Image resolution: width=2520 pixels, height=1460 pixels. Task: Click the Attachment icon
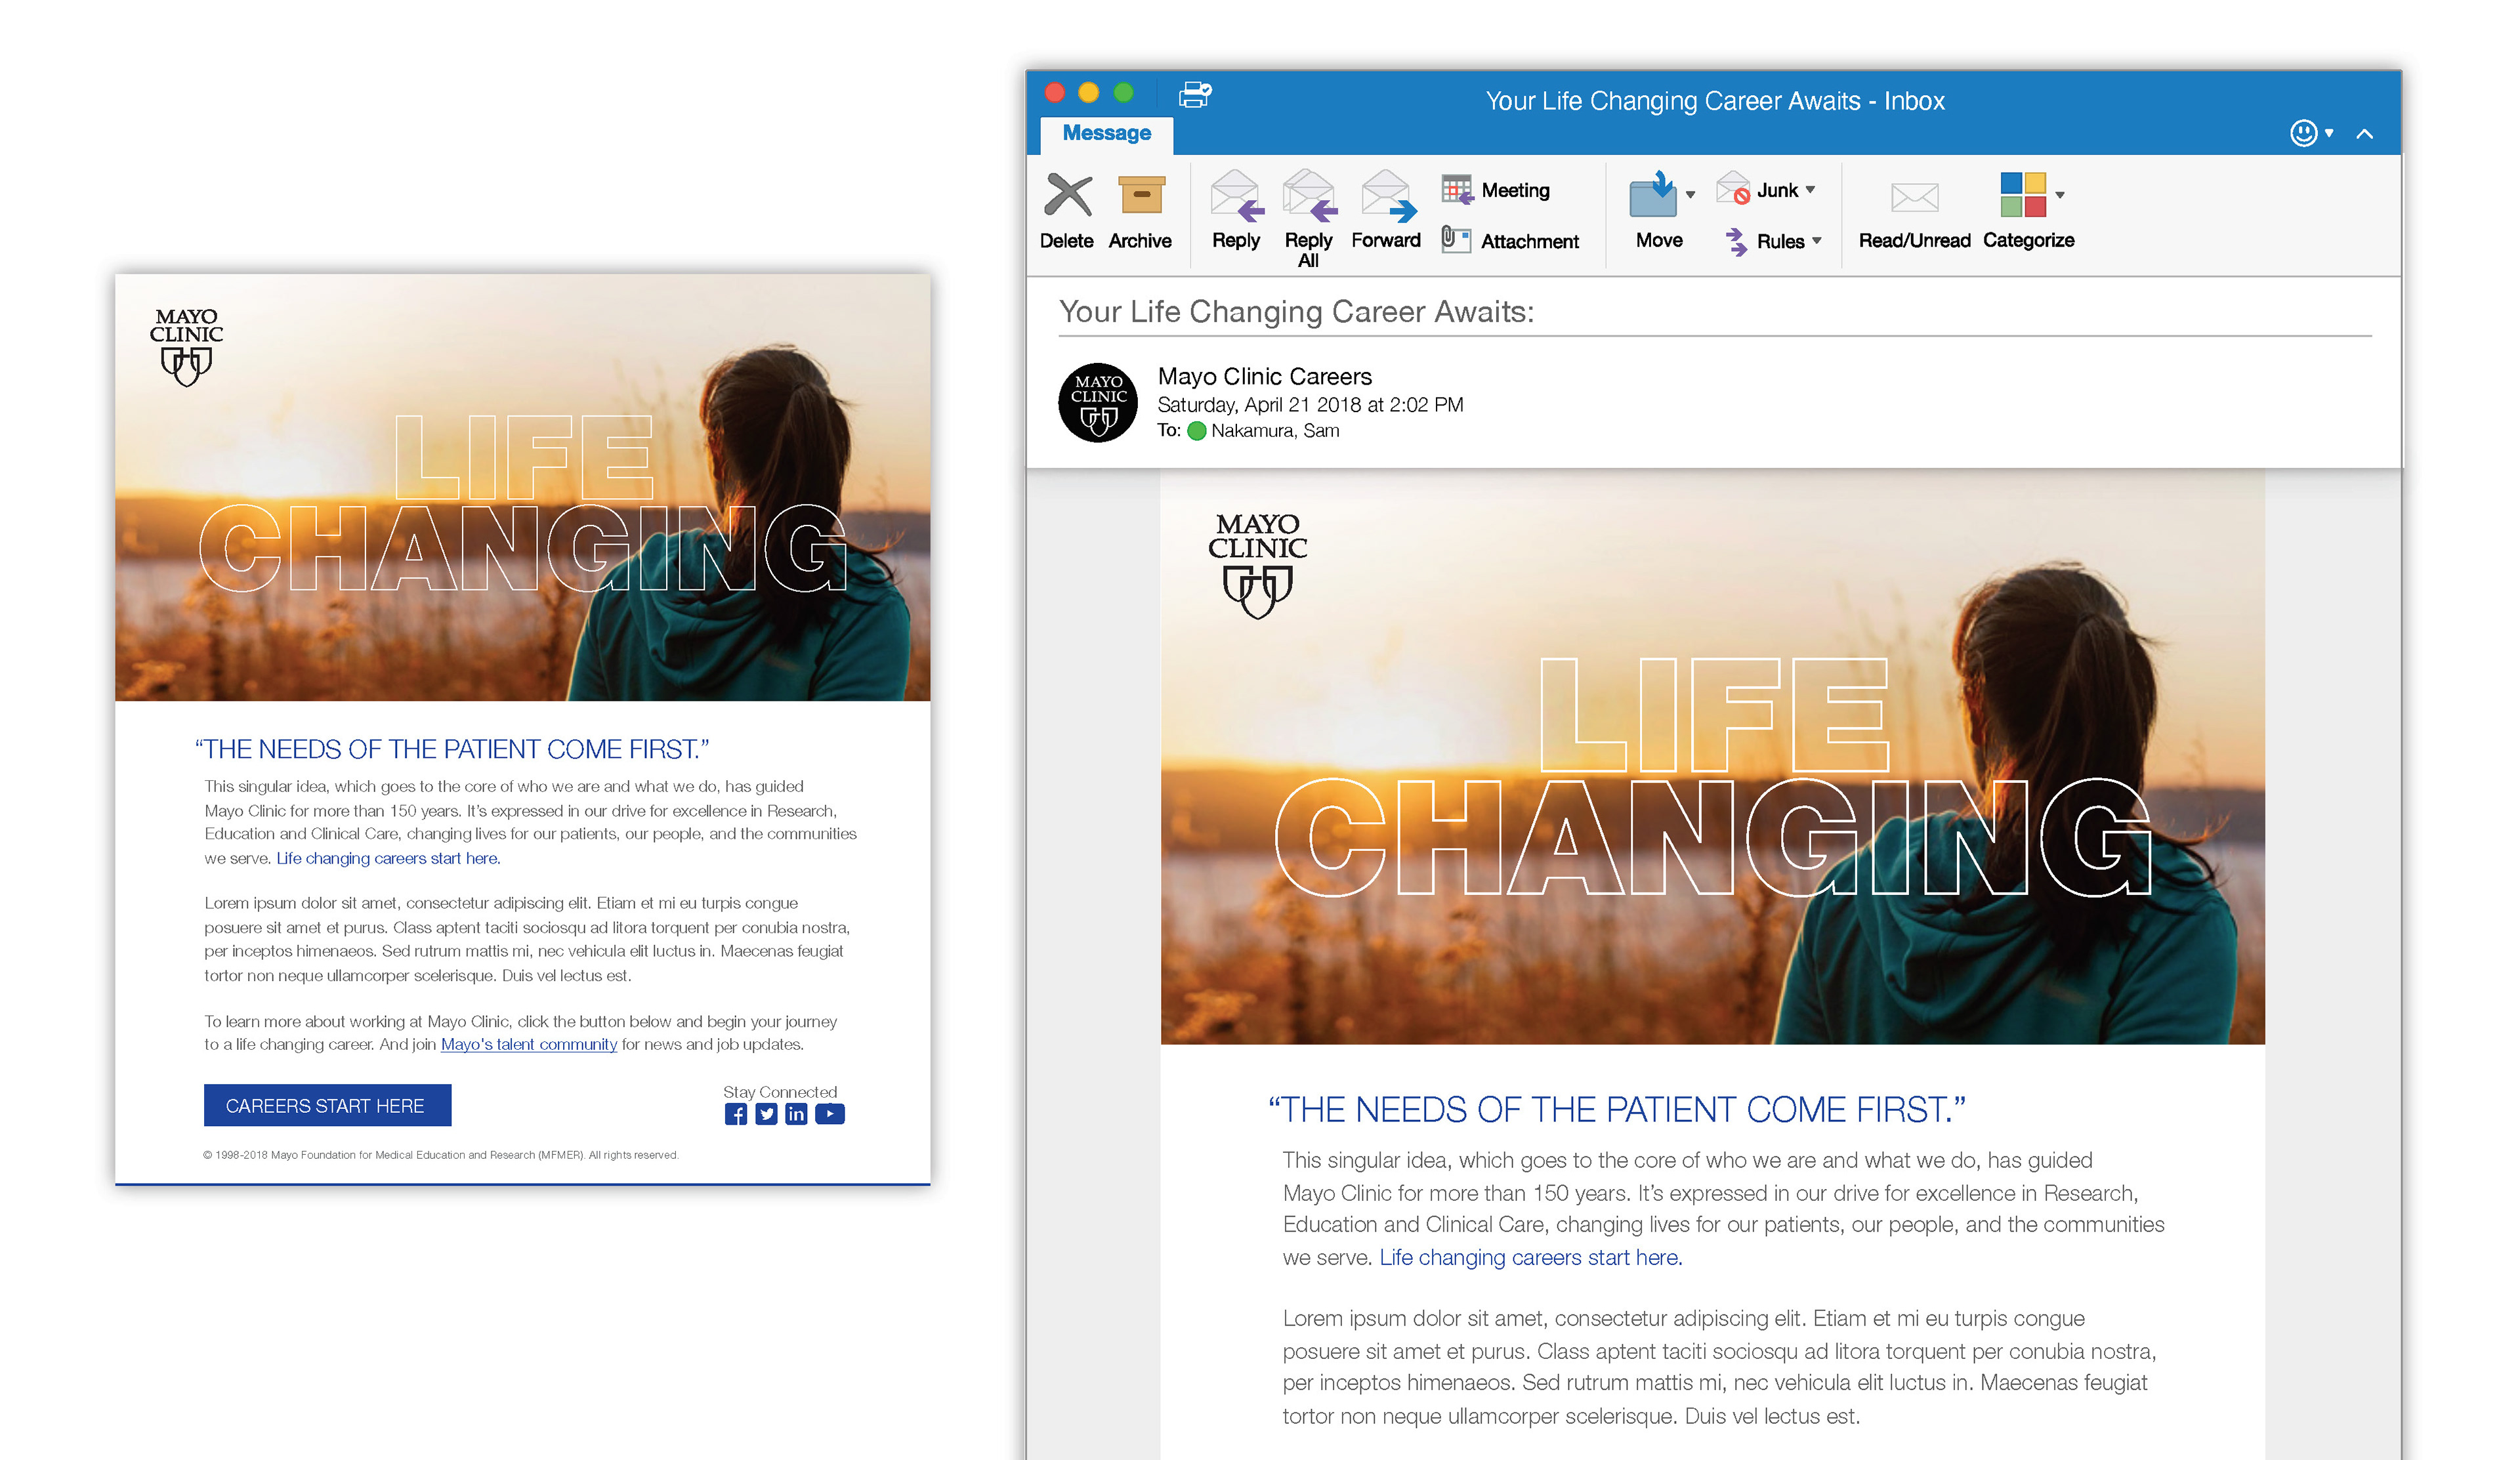coord(1456,240)
